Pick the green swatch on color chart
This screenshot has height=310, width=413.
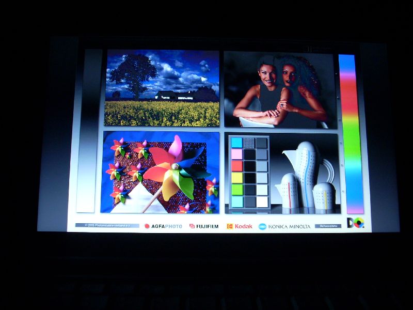(x=237, y=190)
